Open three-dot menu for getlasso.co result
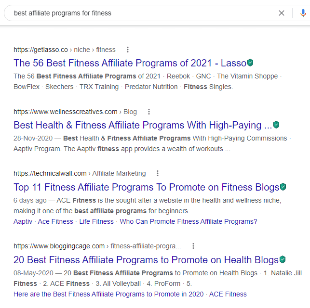The width and height of the screenshot is (310, 308). (128, 50)
